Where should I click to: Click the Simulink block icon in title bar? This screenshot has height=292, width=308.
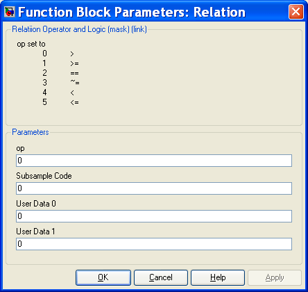(x=10, y=12)
